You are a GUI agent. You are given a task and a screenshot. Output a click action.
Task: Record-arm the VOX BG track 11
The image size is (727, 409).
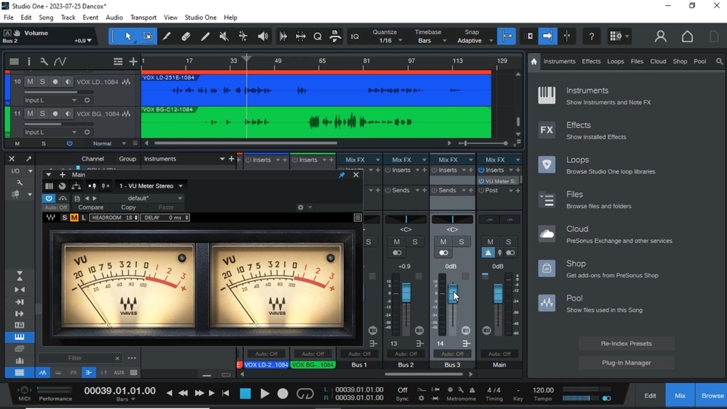(x=55, y=114)
